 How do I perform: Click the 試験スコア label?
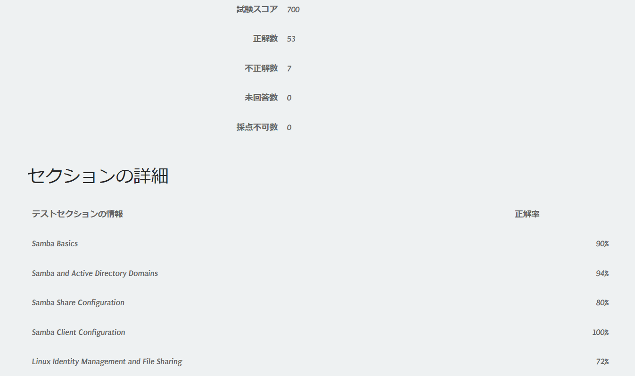click(x=257, y=9)
